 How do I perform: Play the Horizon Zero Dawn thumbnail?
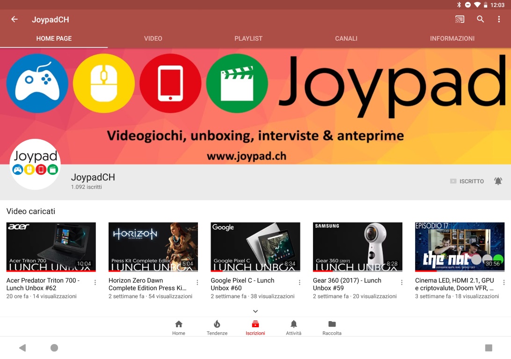tap(153, 247)
